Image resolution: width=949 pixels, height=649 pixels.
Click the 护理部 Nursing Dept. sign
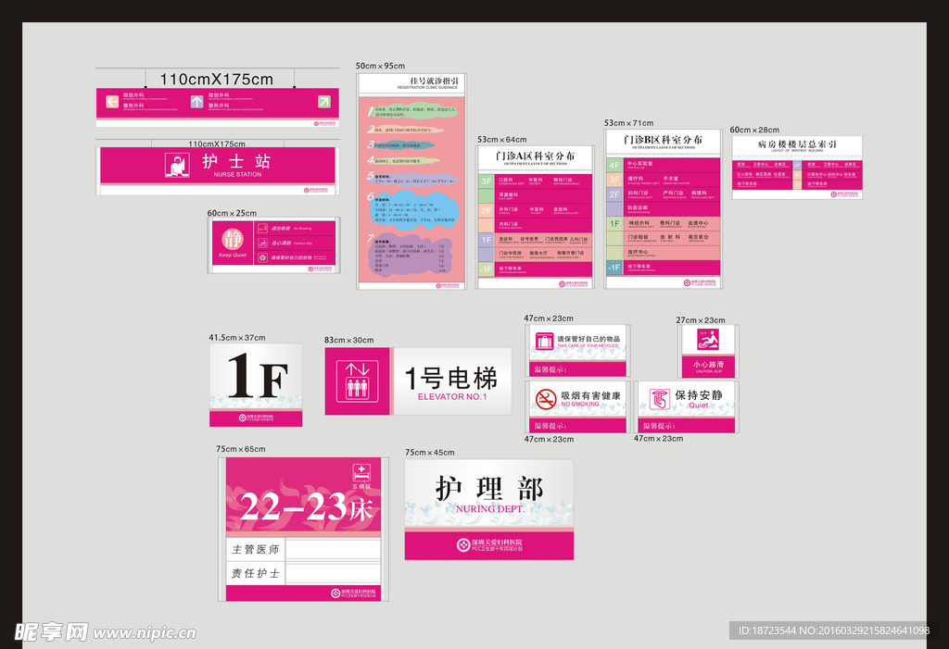(x=488, y=508)
